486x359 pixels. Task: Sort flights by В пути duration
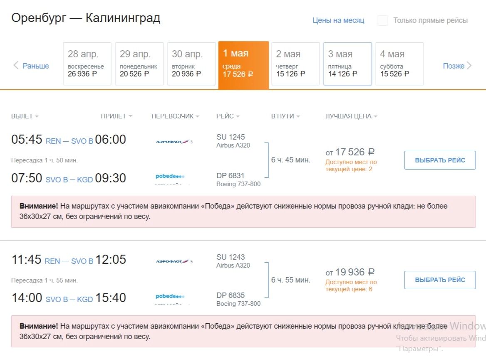coord(285,116)
